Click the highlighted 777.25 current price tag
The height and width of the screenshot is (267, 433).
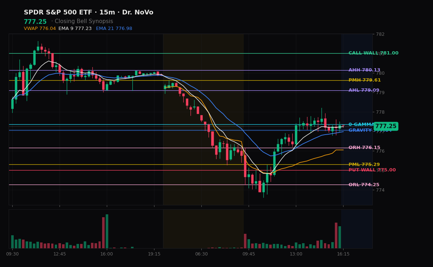[x=386, y=126]
